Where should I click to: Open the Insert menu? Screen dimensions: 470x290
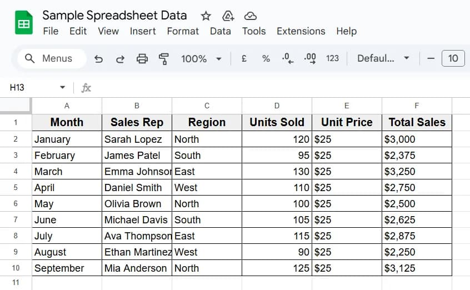pos(143,31)
